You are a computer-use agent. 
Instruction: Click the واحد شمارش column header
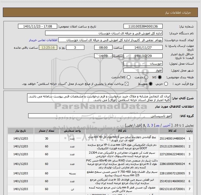[72, 131]
